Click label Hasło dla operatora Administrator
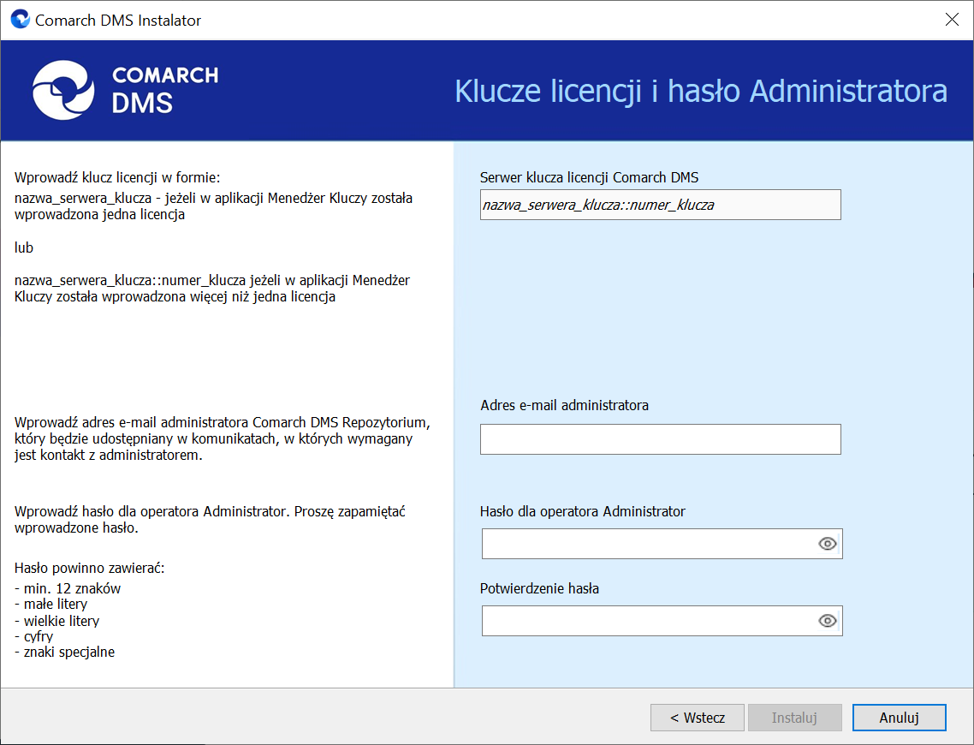 (582, 511)
